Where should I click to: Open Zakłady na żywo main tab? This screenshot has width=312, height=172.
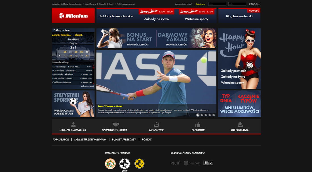[156, 19]
